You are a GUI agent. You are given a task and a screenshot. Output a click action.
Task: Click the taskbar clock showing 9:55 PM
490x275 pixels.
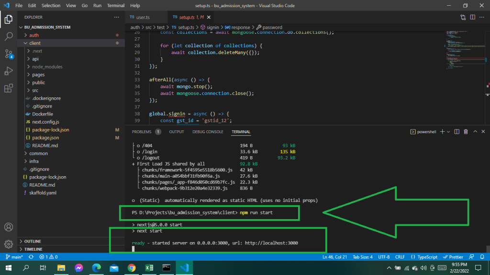[459, 268]
